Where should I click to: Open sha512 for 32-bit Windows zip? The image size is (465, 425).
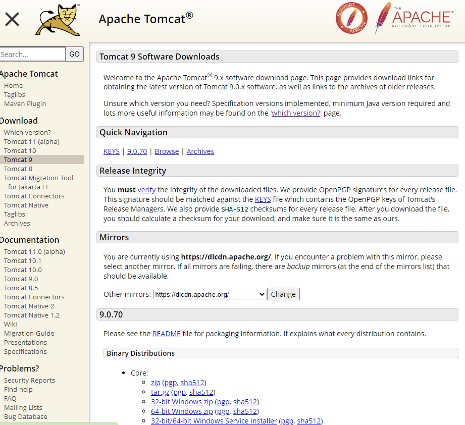(x=245, y=402)
